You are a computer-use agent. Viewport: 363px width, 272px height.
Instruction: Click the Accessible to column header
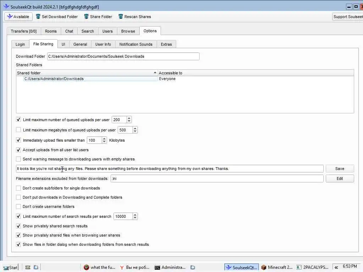coord(256,73)
